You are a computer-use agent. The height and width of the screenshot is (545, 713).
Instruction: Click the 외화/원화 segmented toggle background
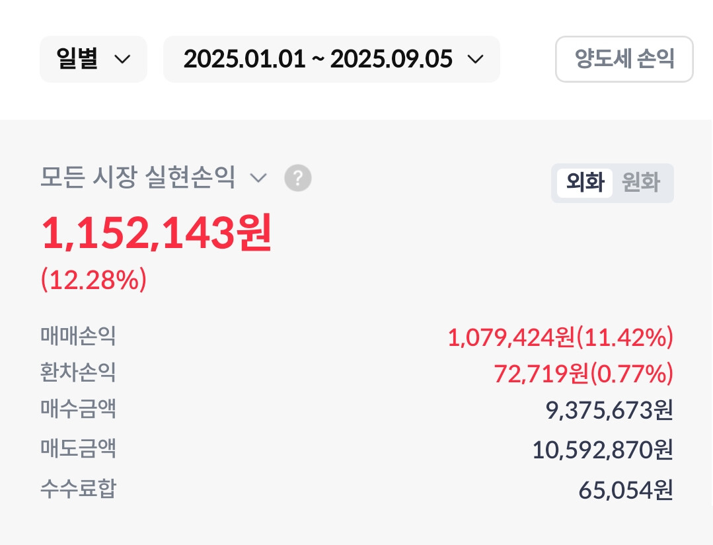point(612,183)
